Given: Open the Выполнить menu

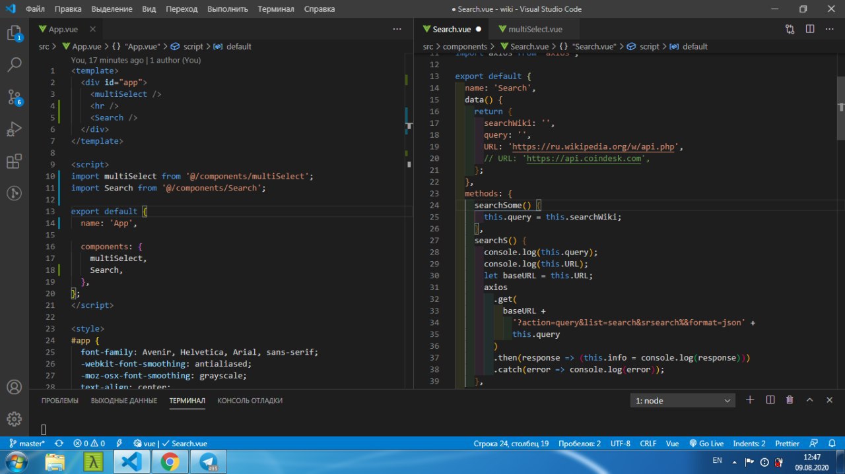Looking at the screenshot, I should tap(228, 9).
